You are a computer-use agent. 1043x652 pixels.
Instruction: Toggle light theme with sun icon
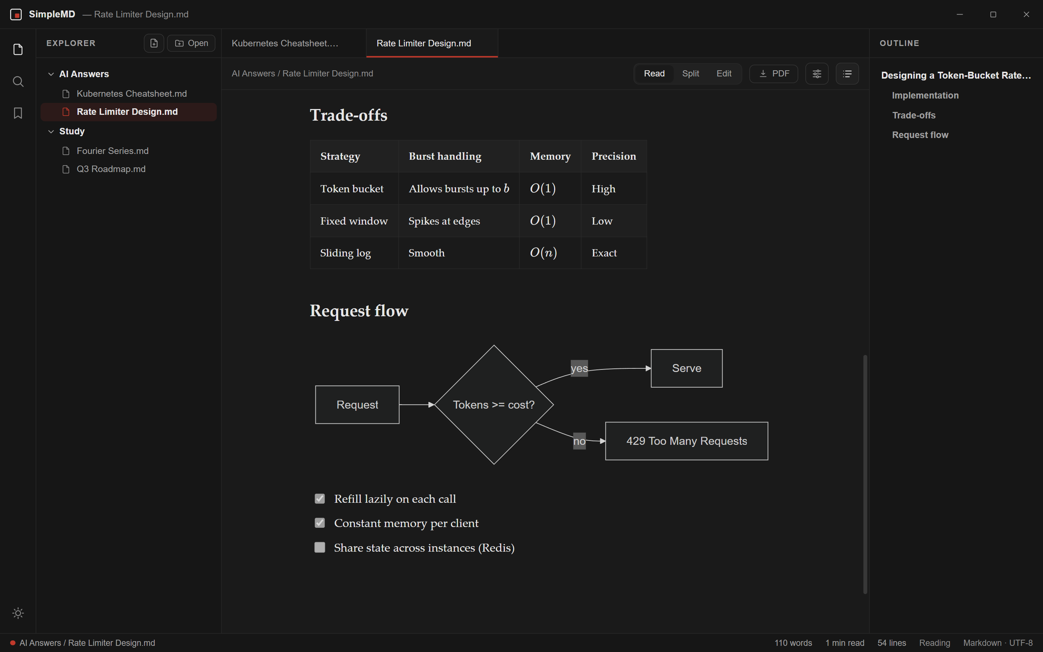coord(18,613)
